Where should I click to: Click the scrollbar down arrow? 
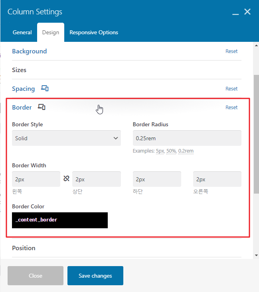tap(256, 255)
